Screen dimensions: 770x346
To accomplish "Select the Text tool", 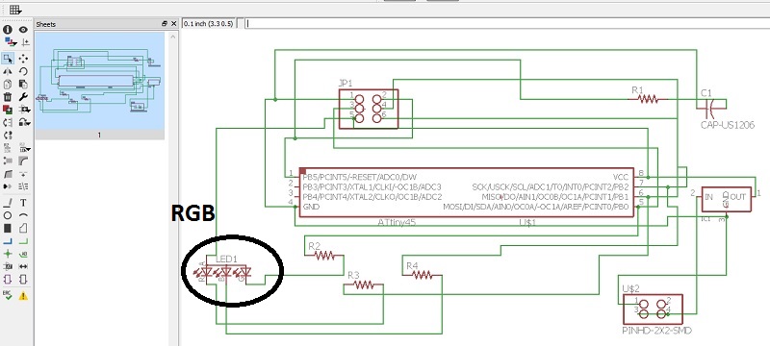I will (23, 203).
